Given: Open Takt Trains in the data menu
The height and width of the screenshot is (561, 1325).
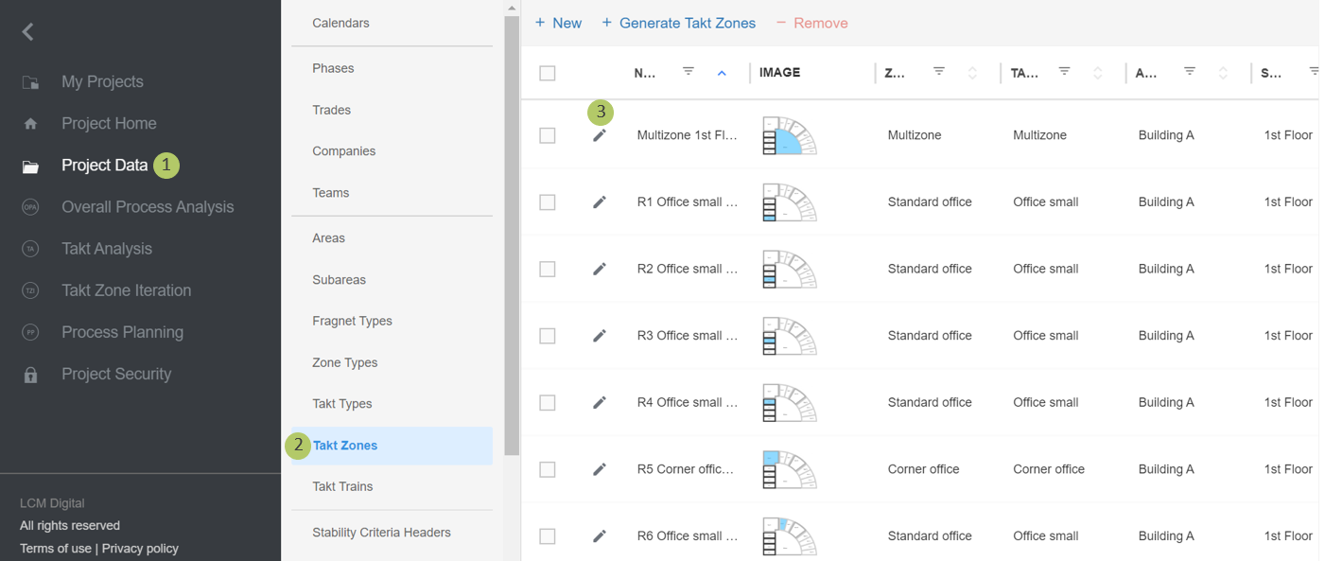Looking at the screenshot, I should (342, 486).
